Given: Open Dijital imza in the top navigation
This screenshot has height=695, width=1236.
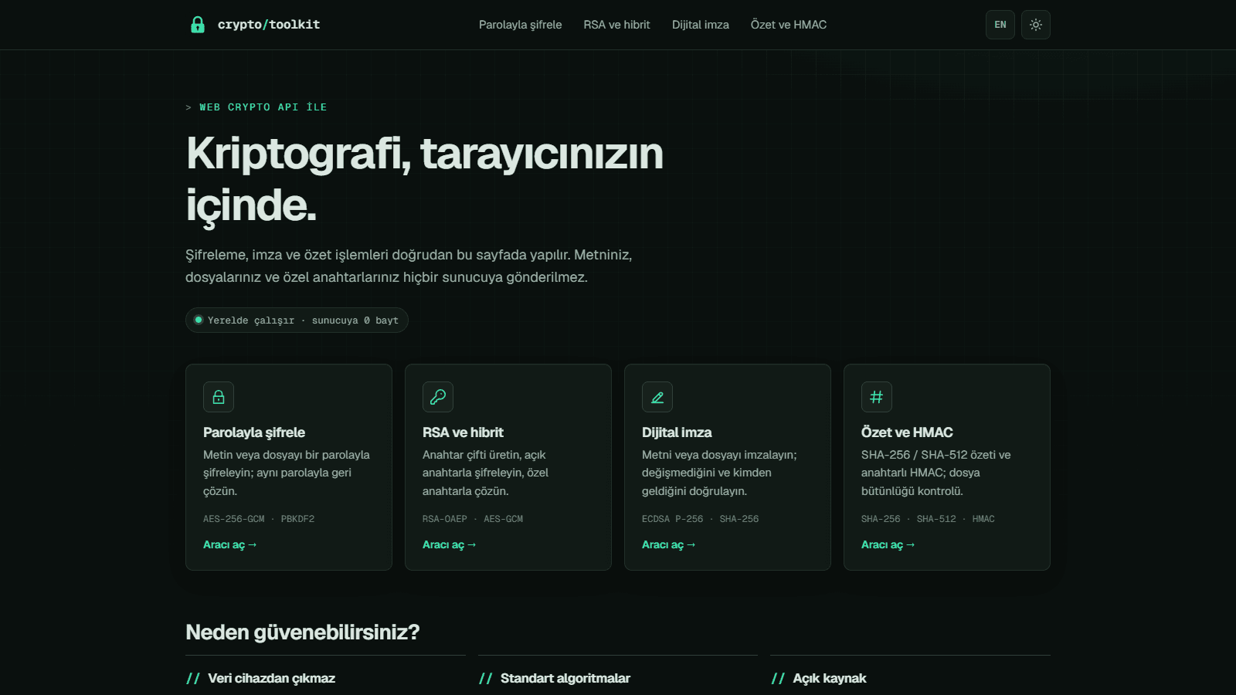Looking at the screenshot, I should pyautogui.click(x=701, y=25).
